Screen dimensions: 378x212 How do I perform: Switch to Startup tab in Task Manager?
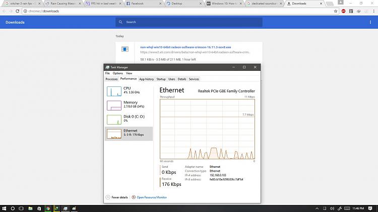[x=161, y=79]
